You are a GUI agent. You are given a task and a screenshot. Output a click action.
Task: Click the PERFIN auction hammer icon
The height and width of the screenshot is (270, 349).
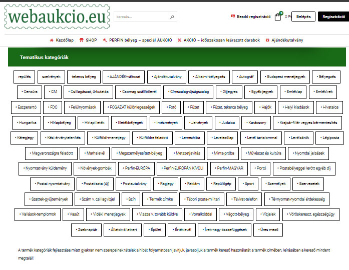[x=105, y=40]
